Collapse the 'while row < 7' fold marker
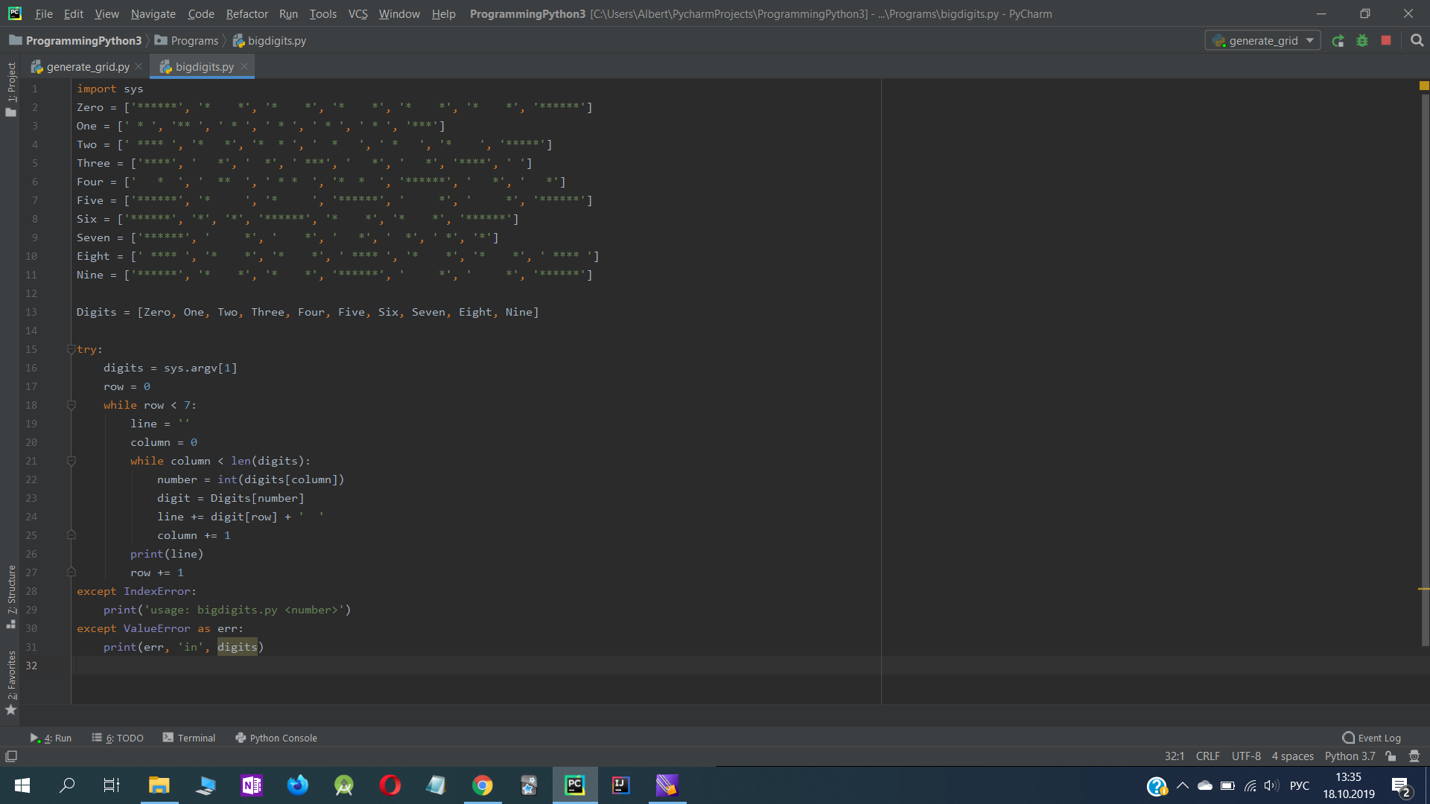This screenshot has width=1430, height=804. tap(71, 404)
